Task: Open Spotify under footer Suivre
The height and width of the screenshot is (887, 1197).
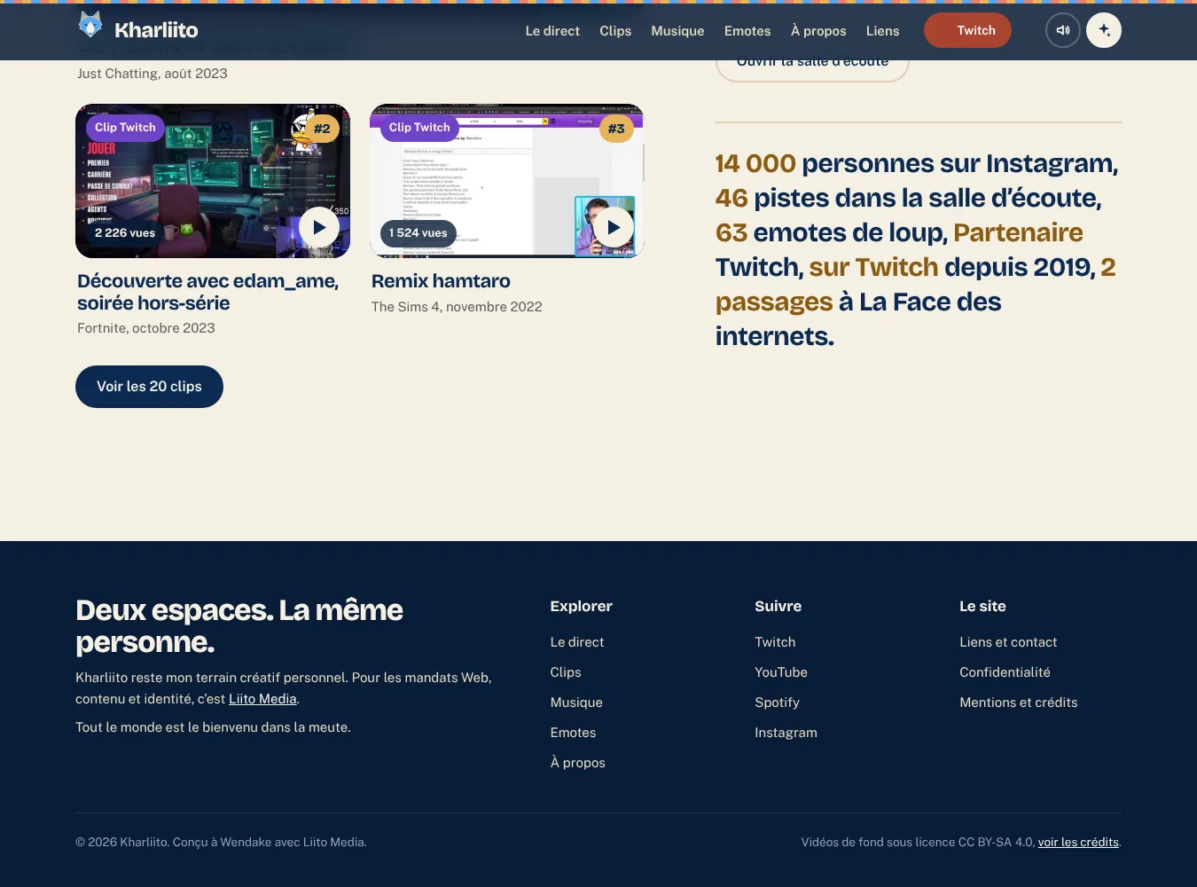Action: [x=777, y=703]
